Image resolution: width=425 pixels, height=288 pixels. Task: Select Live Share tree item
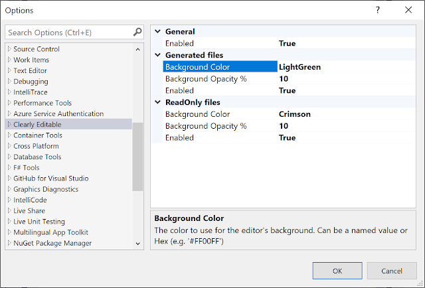tap(29, 211)
